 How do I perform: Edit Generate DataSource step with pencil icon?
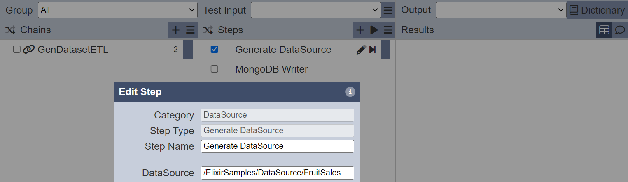pyautogui.click(x=361, y=50)
